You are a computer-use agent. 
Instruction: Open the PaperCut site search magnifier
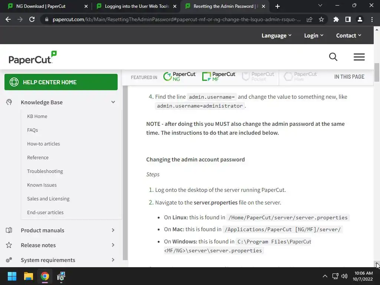point(333,57)
